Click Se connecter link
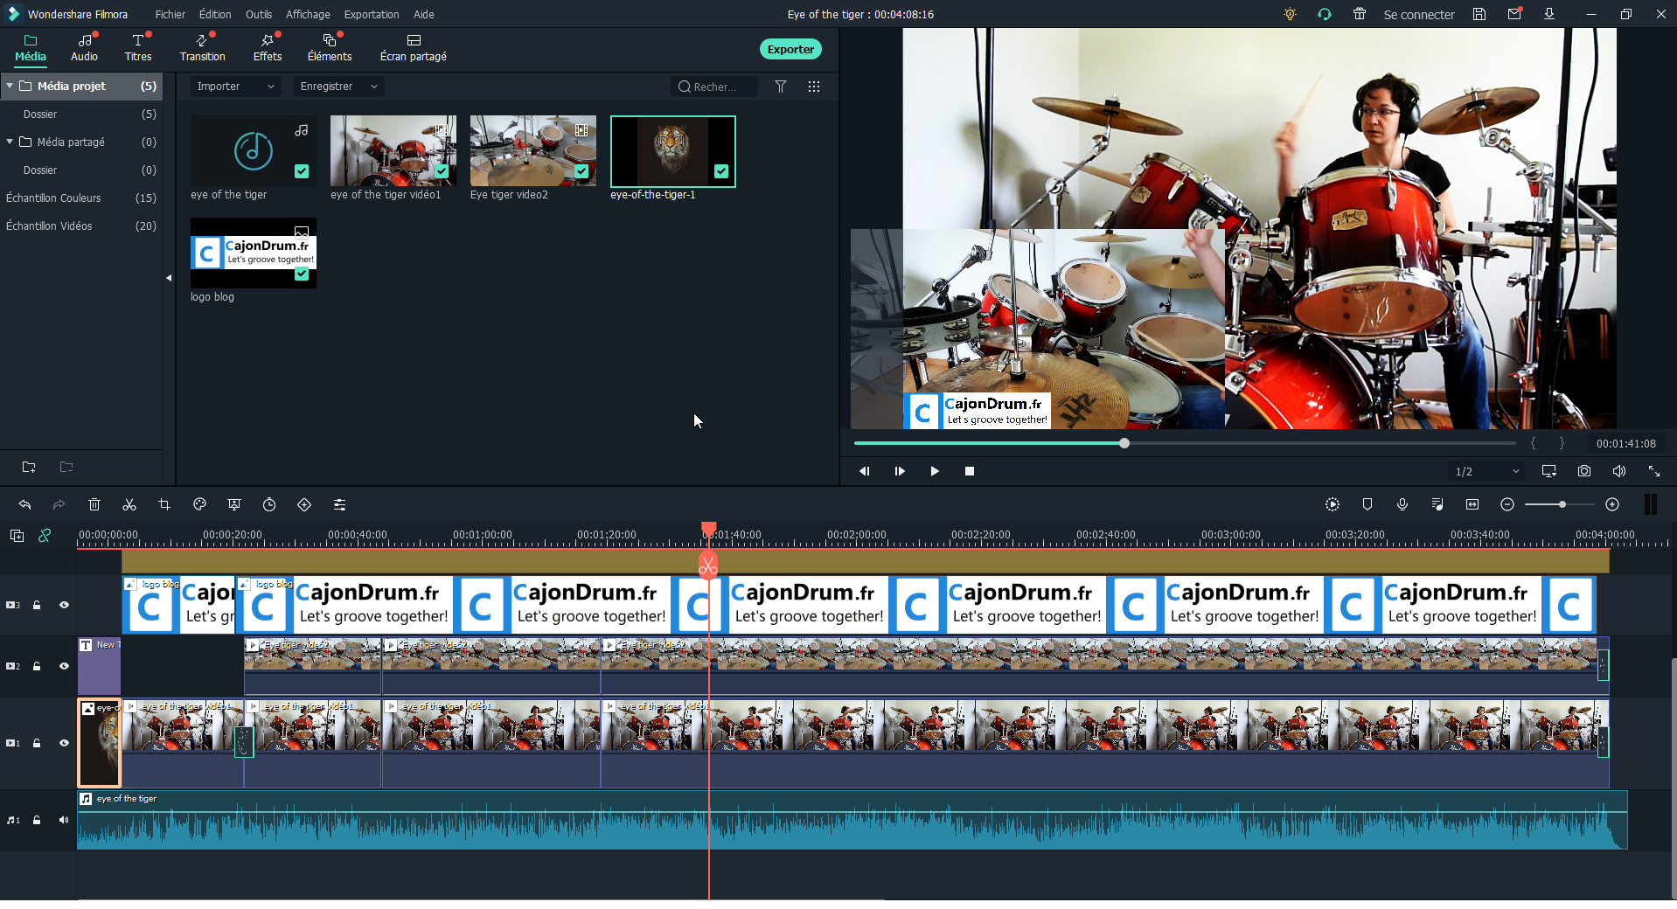Image resolution: width=1677 pixels, height=909 pixels. point(1419,14)
